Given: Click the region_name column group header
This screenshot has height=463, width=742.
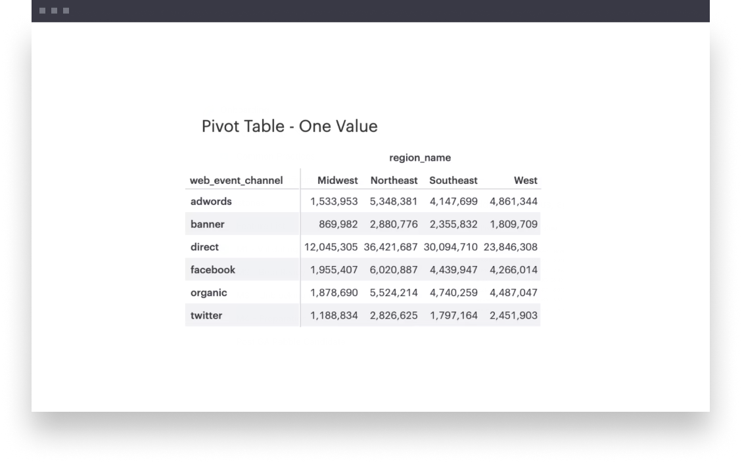Looking at the screenshot, I should pyautogui.click(x=420, y=158).
